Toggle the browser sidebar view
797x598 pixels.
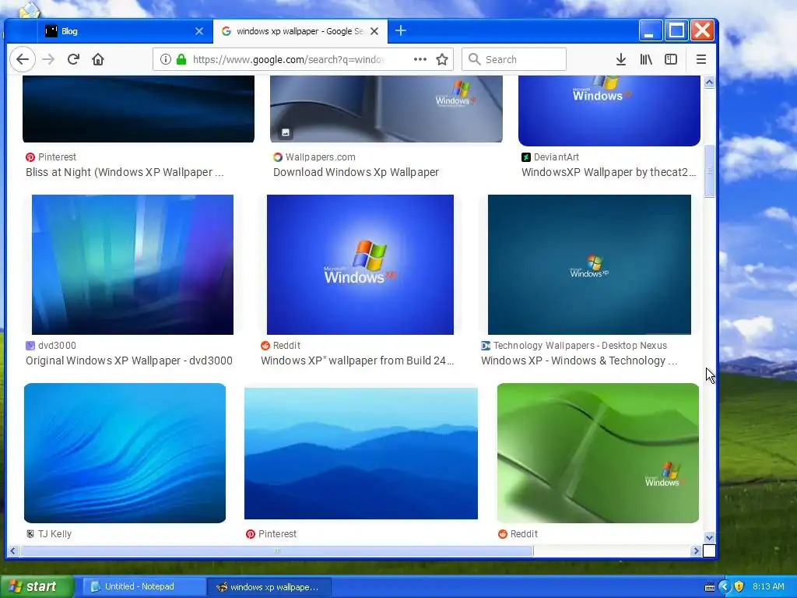[x=671, y=59]
